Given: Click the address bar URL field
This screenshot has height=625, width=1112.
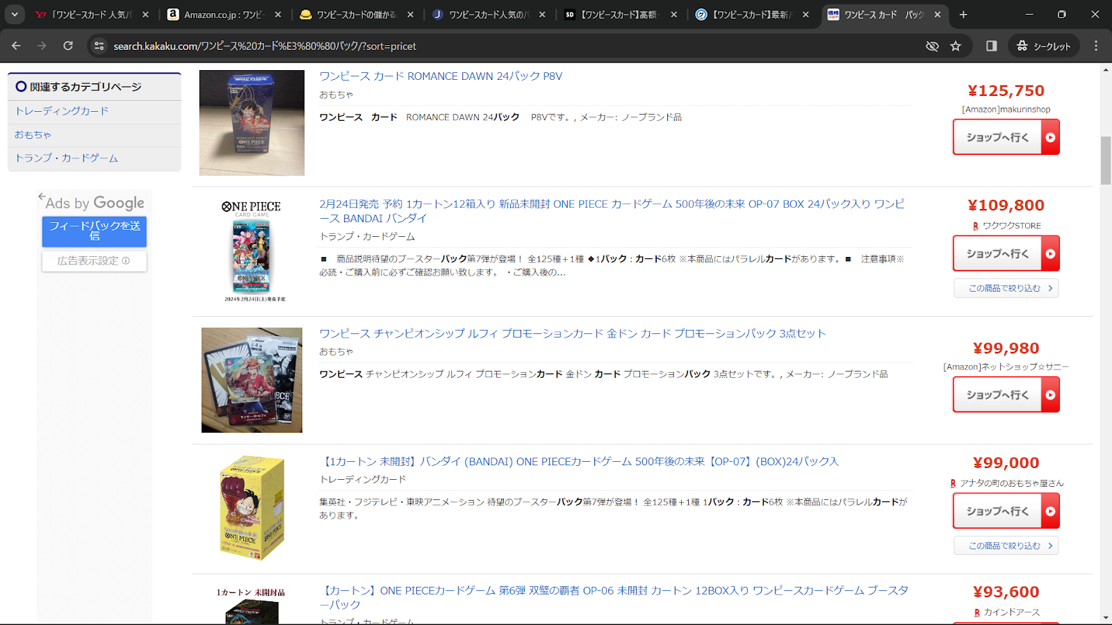Looking at the screenshot, I should tap(514, 46).
